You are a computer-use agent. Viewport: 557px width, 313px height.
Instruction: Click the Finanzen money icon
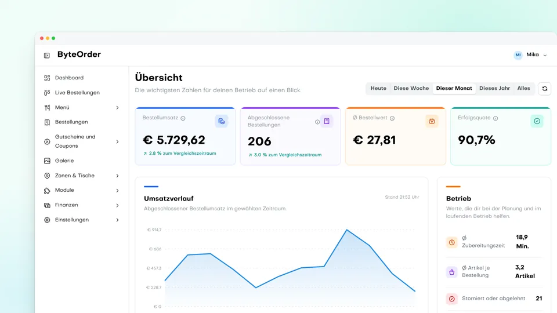click(x=47, y=205)
